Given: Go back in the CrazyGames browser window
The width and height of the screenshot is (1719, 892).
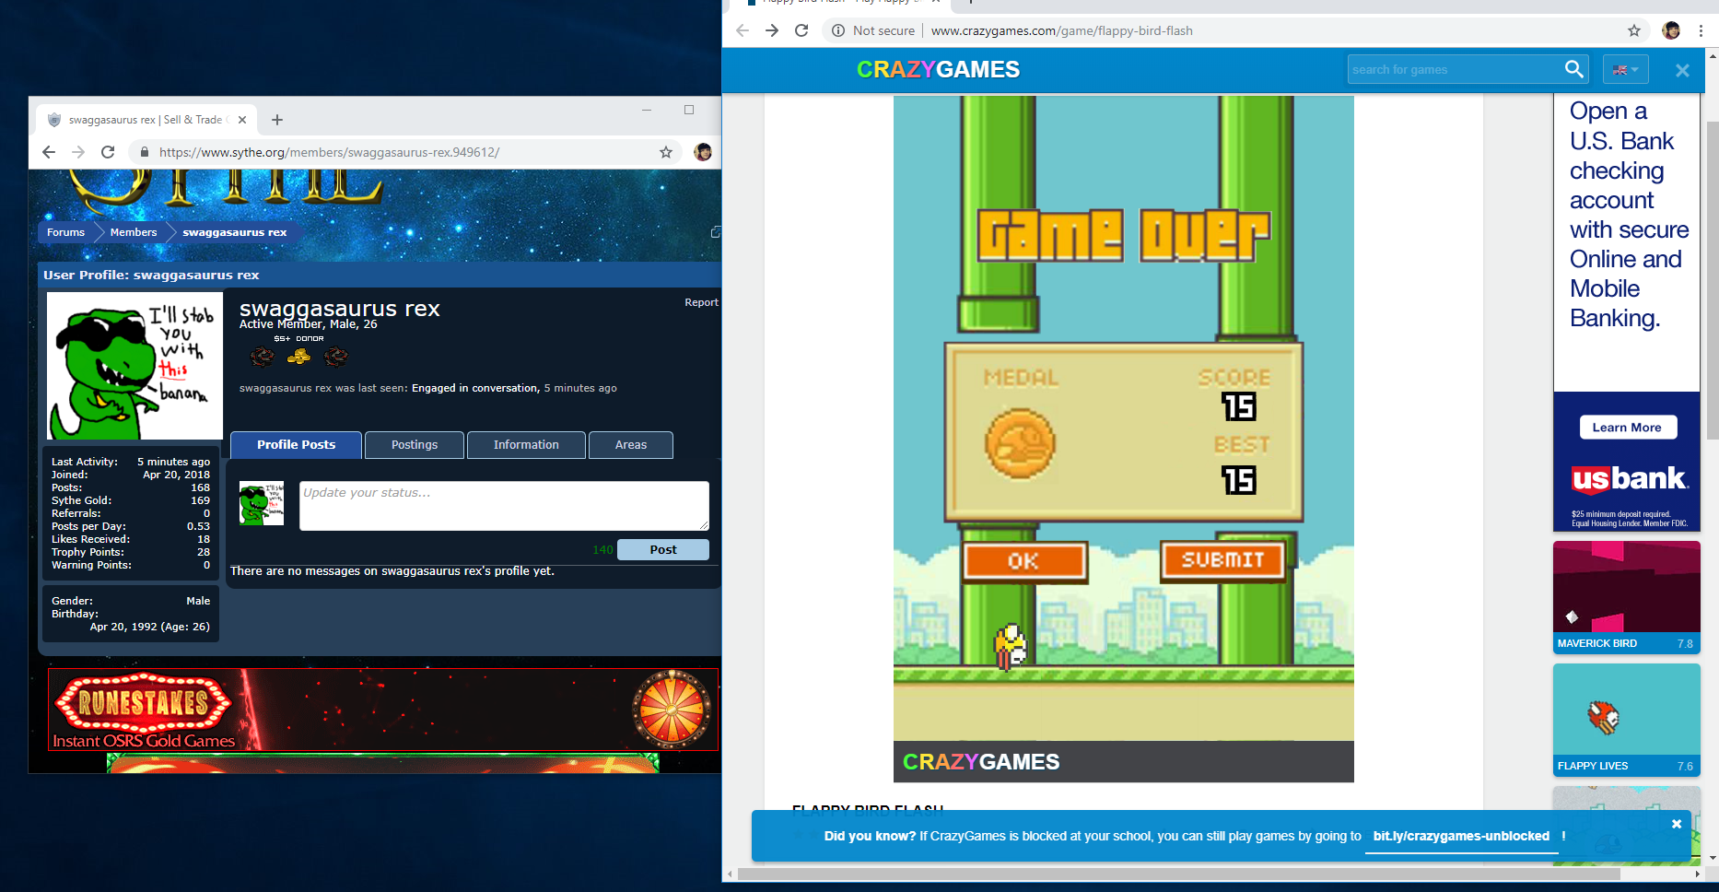Looking at the screenshot, I should (743, 30).
